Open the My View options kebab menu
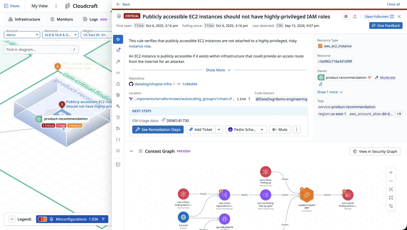The height and width of the screenshot is (230, 407). 56,6
